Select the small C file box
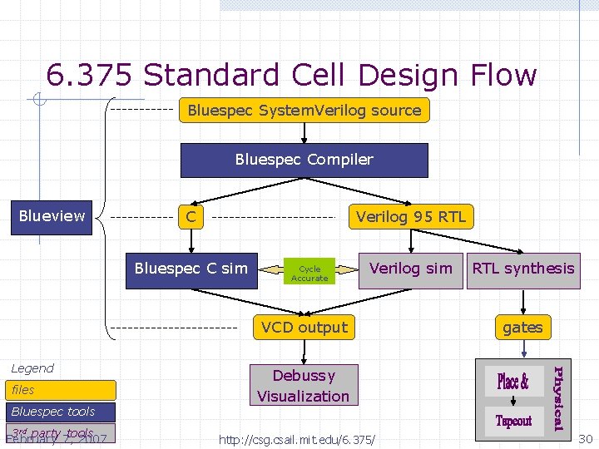599x449 pixels. coord(191,217)
